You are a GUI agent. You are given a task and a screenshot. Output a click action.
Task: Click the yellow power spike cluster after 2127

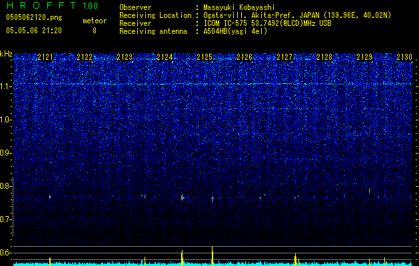click(296, 259)
